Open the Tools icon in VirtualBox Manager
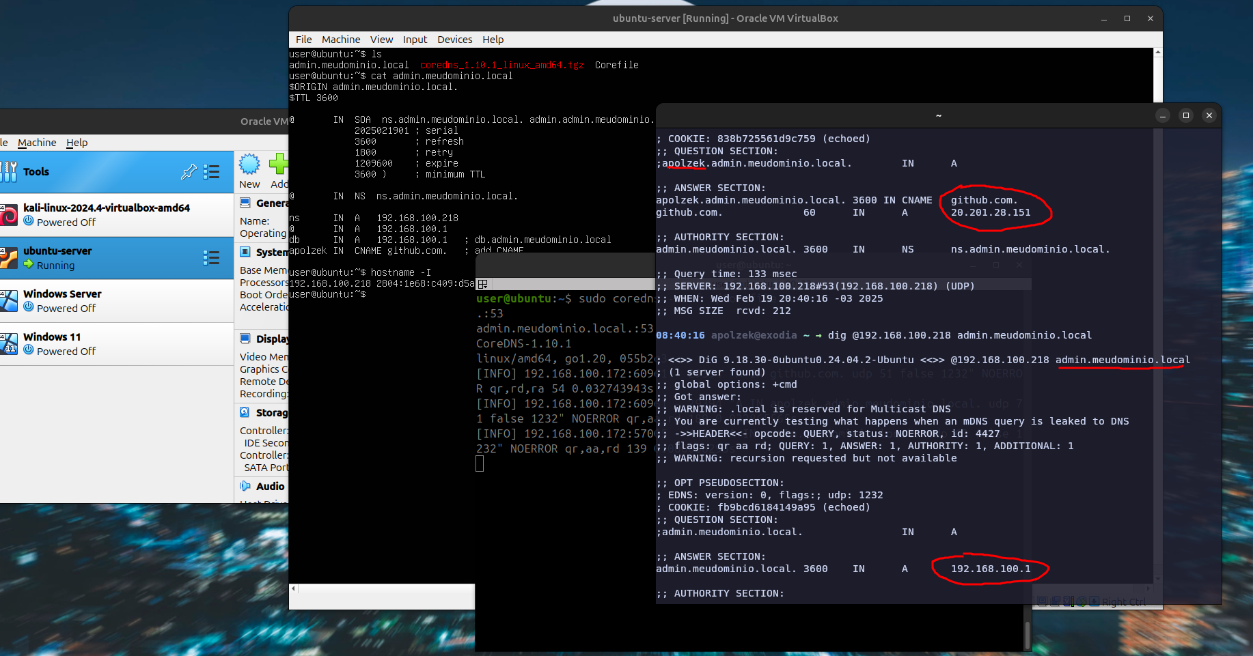 tap(9, 171)
